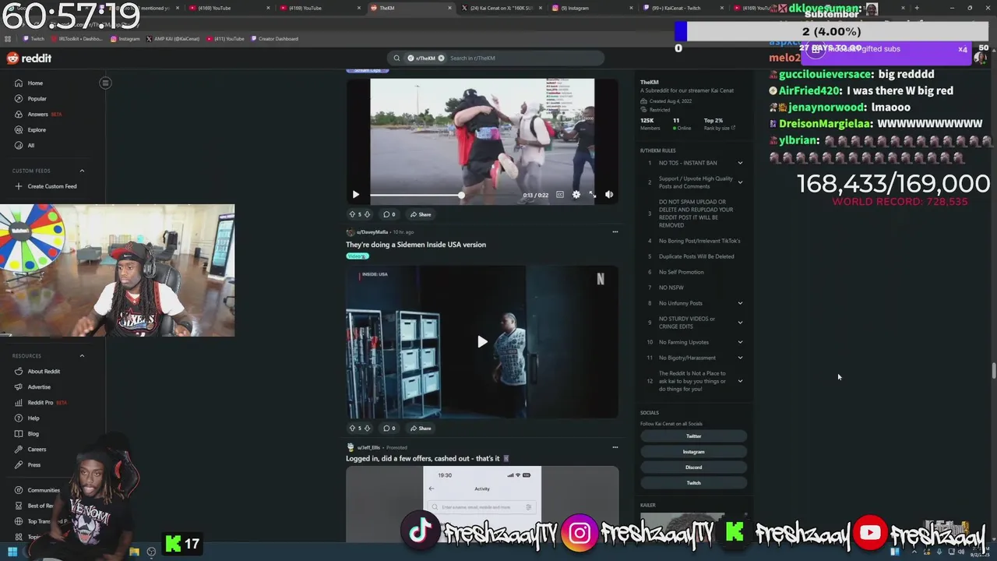Open video settings gear in first video

coord(576,195)
